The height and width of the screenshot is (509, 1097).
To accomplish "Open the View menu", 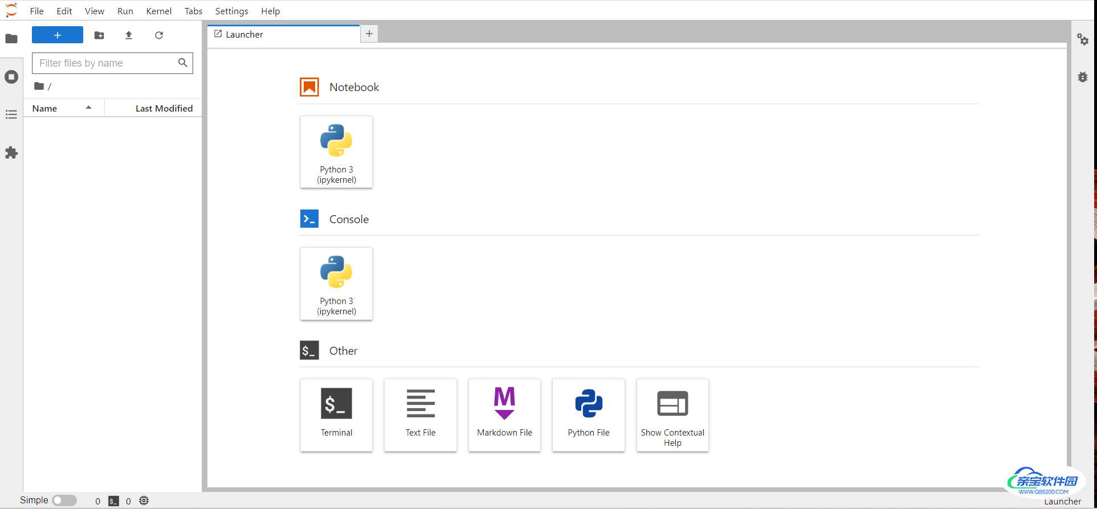I will tap(95, 11).
